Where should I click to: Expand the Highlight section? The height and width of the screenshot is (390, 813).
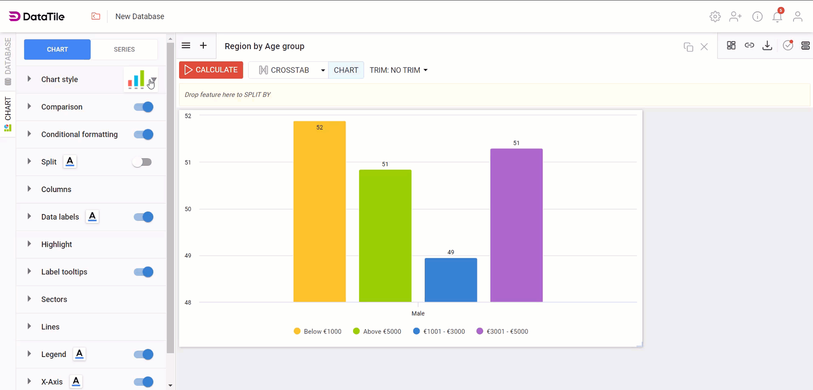pos(29,244)
